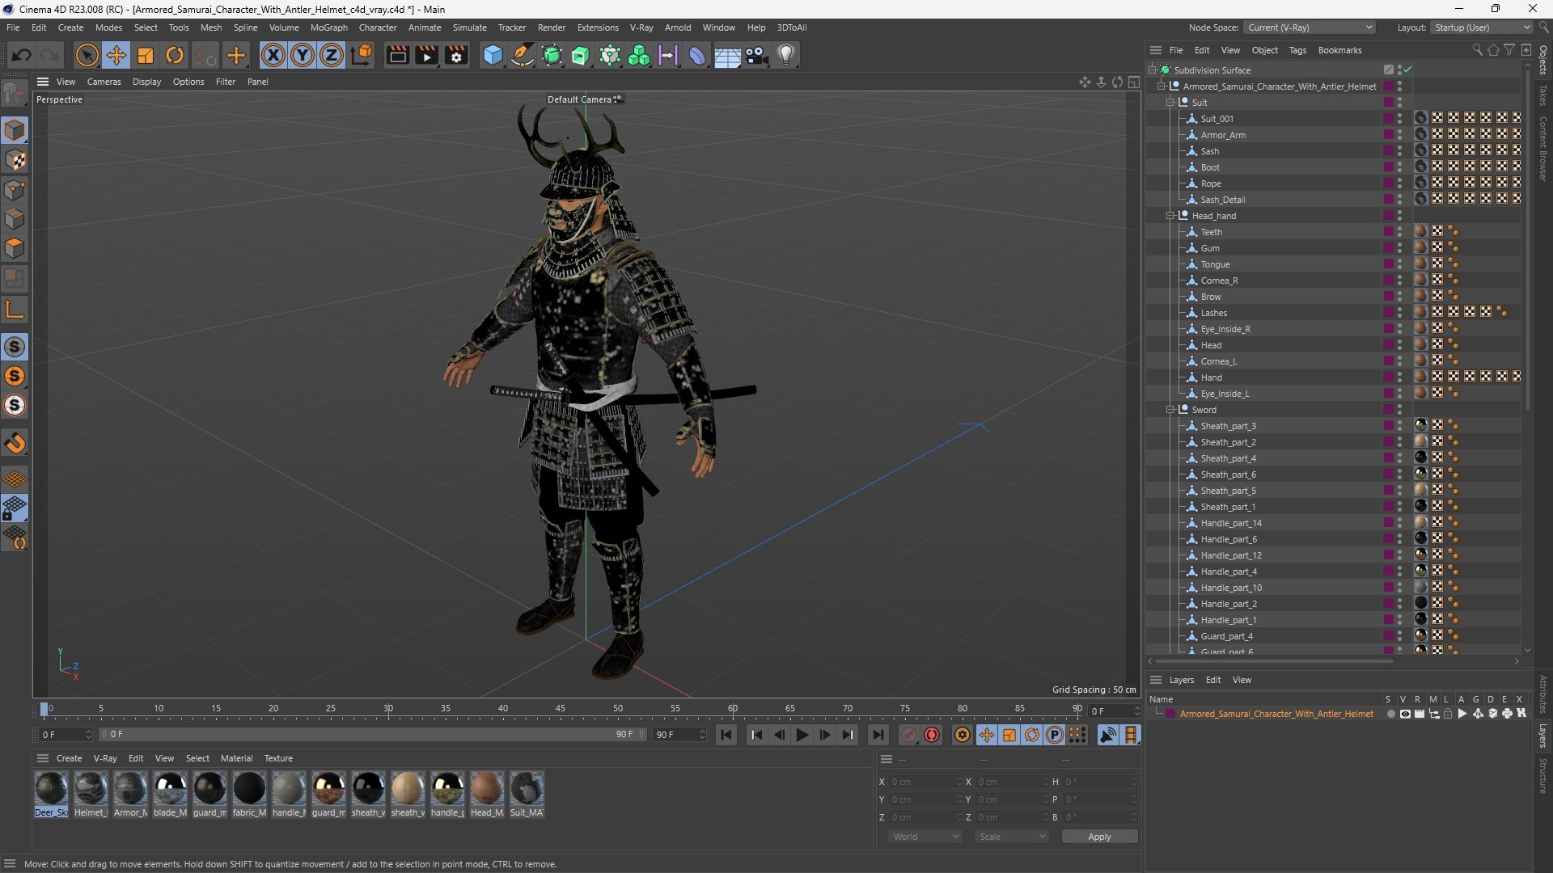Click the viewport maximize toggle icon
Viewport: 1553px width, 873px height.
[1134, 82]
